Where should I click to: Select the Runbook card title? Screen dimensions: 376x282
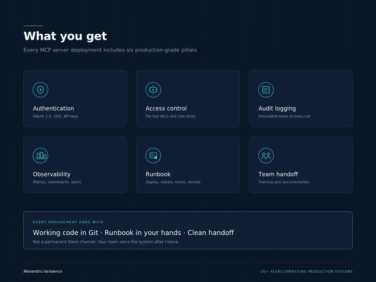[158, 174]
